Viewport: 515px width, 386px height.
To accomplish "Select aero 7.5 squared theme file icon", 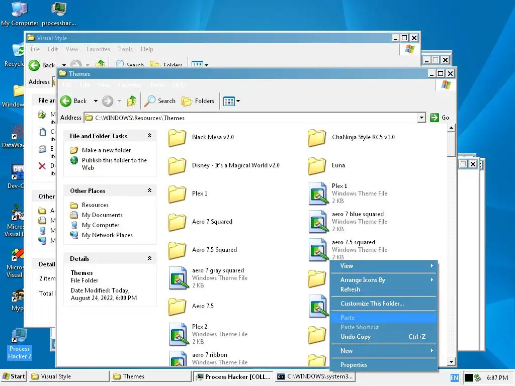I will point(318,250).
